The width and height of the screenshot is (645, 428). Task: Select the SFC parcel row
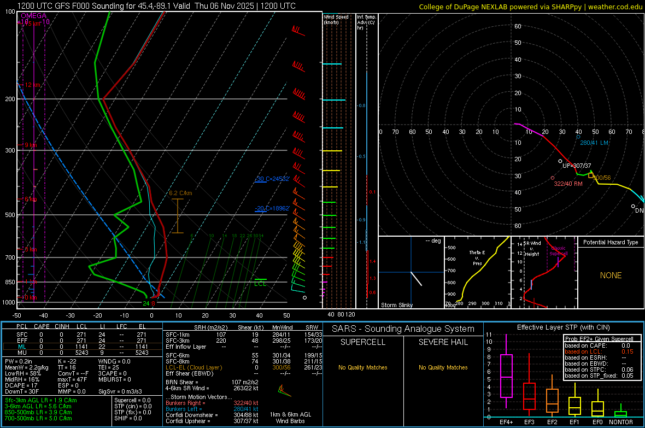coord(81,335)
